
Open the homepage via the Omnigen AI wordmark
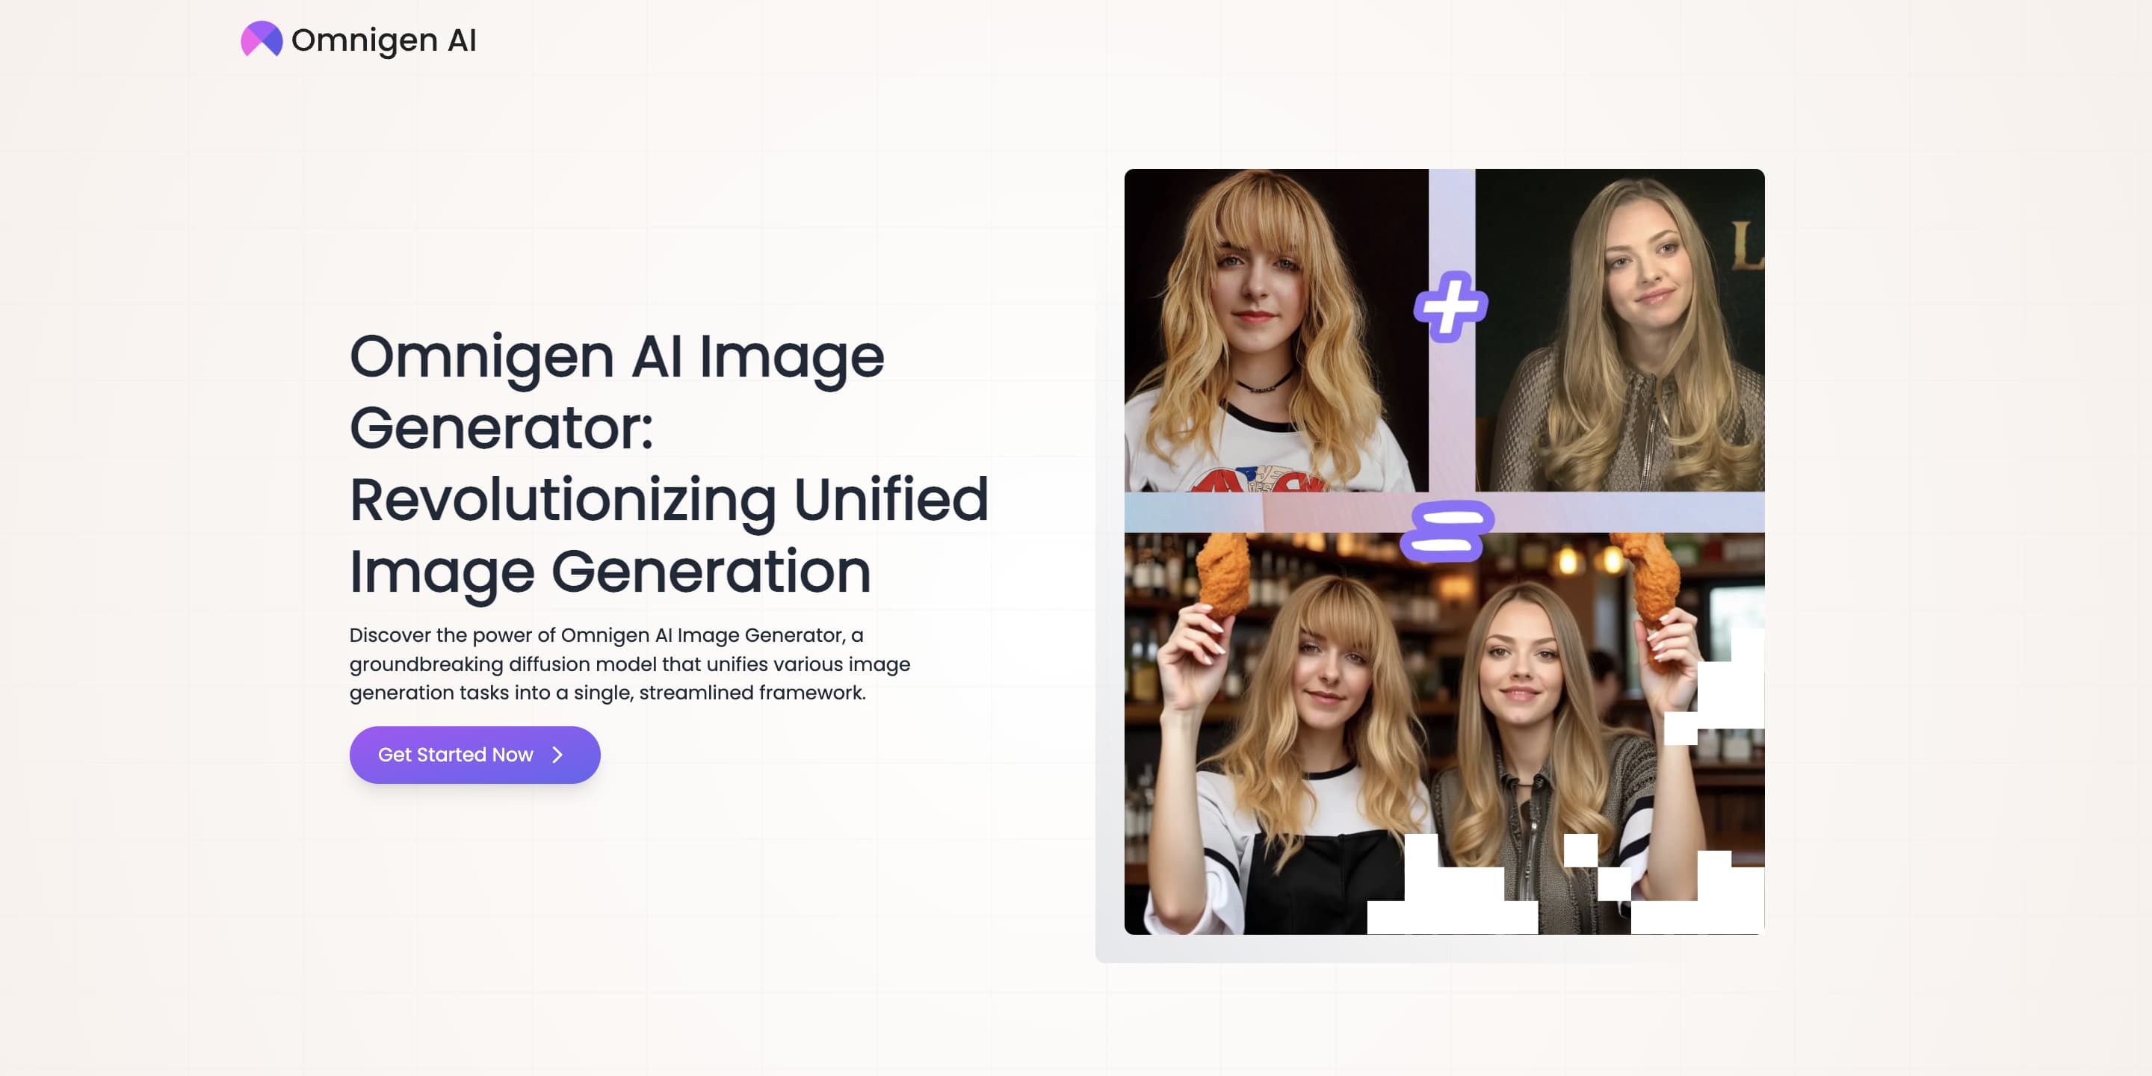pos(385,40)
